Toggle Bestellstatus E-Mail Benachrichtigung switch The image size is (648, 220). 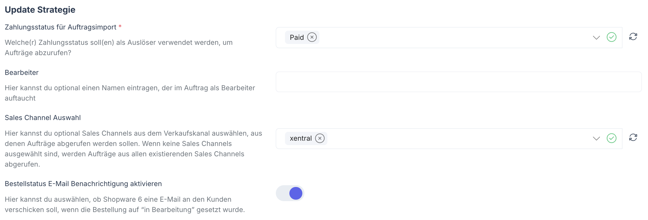tap(290, 193)
